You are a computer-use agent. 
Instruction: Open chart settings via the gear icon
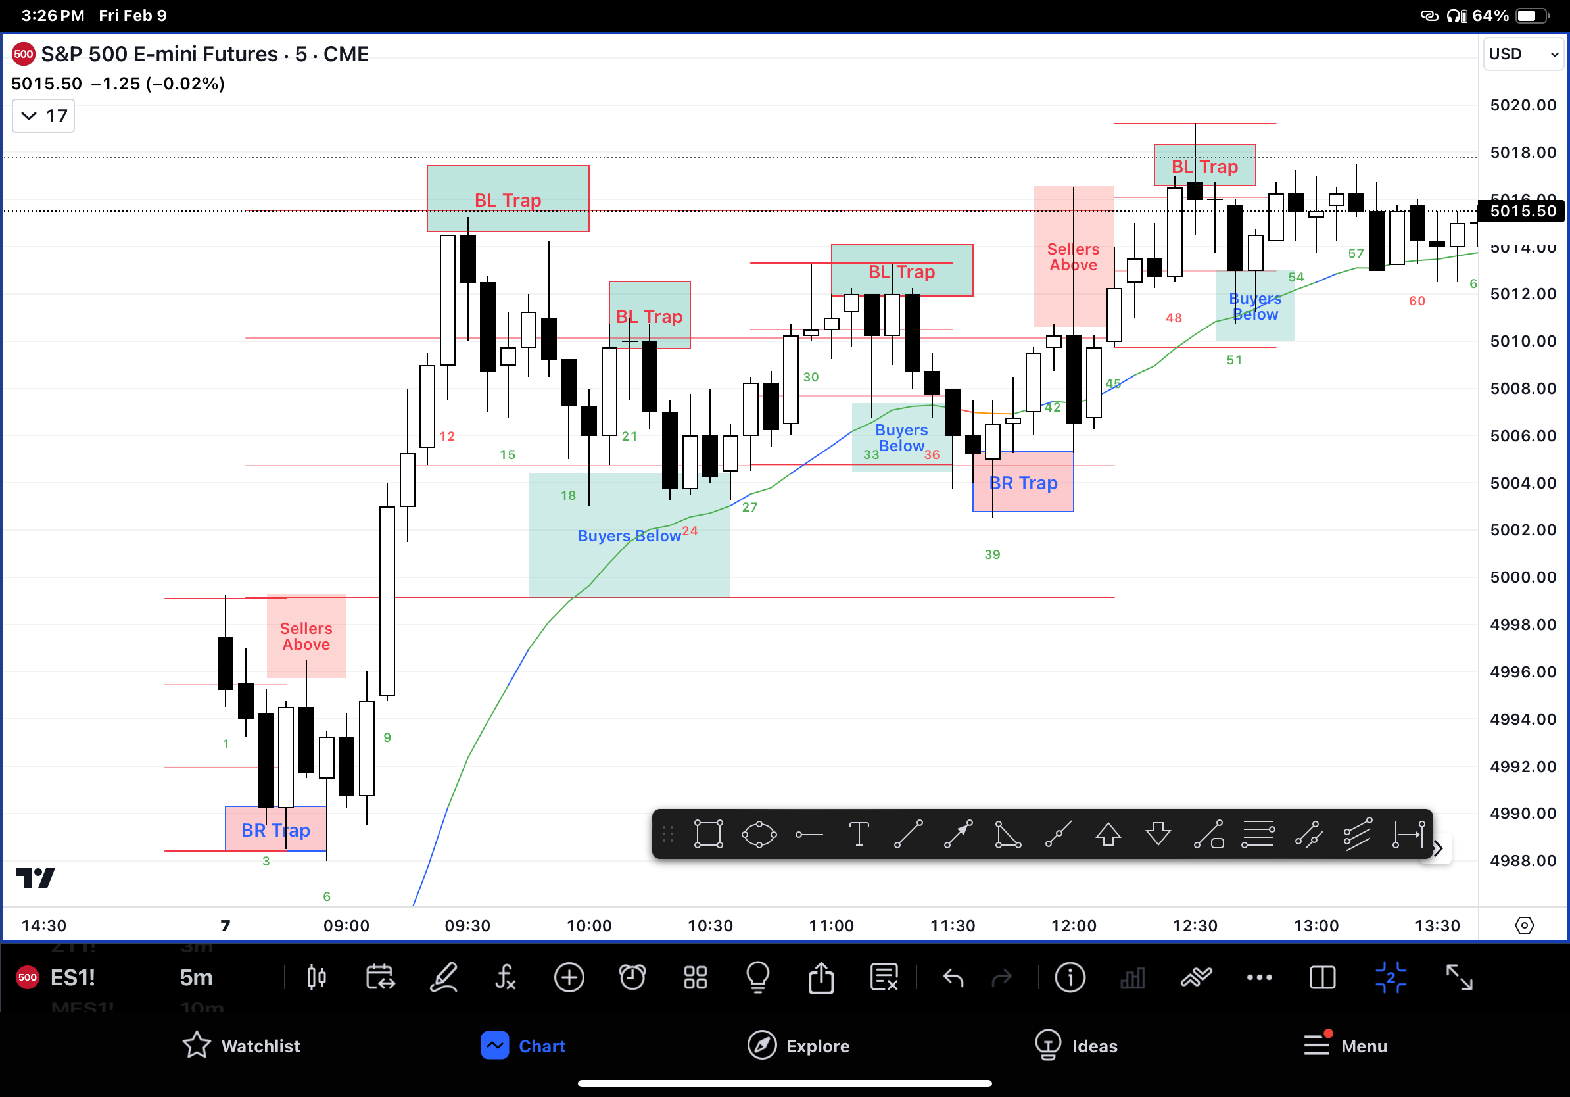1525,925
